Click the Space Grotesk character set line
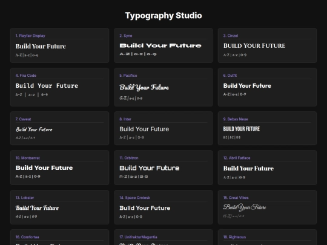 (131, 217)
